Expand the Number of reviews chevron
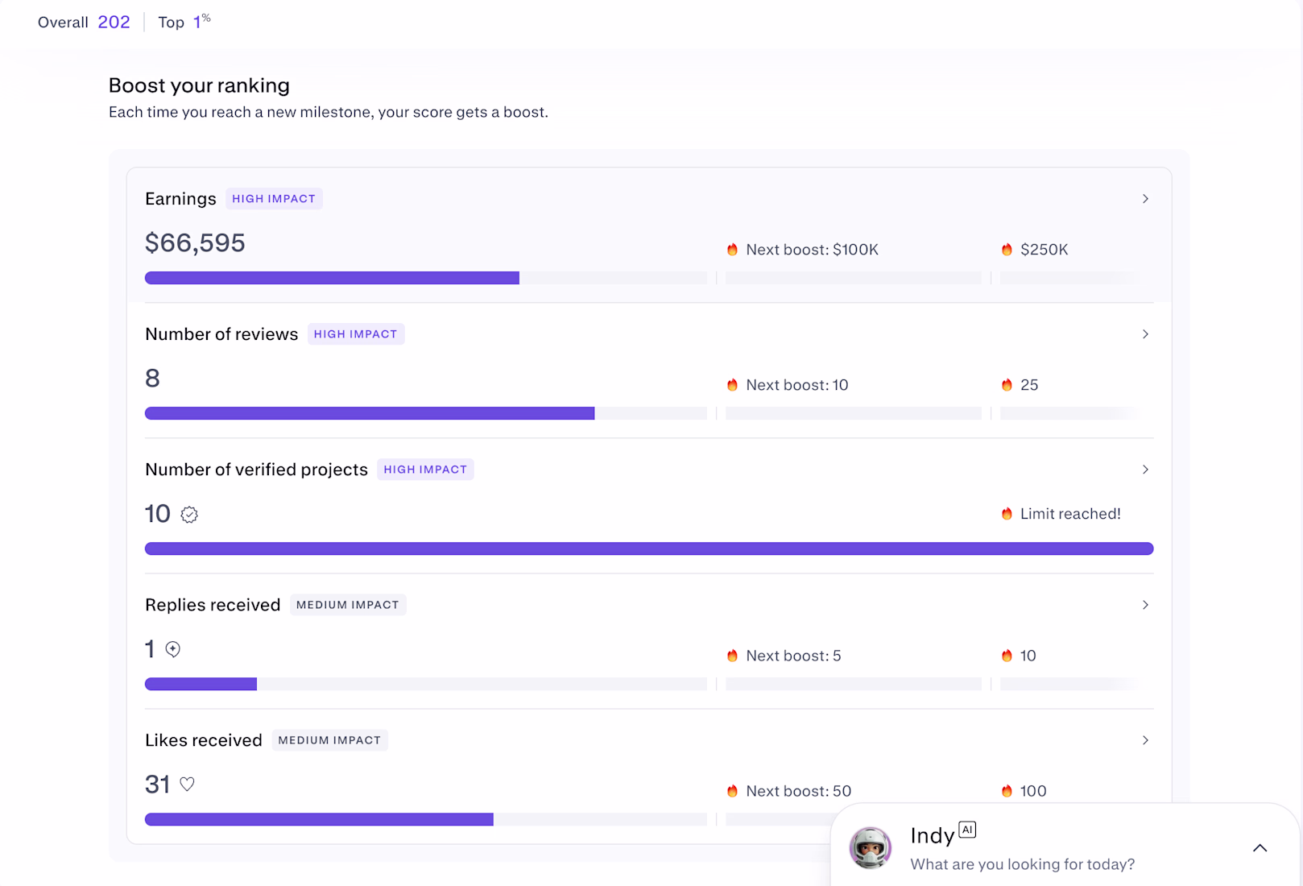 [1145, 334]
